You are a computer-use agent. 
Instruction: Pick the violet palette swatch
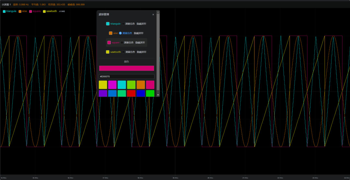pos(103,93)
